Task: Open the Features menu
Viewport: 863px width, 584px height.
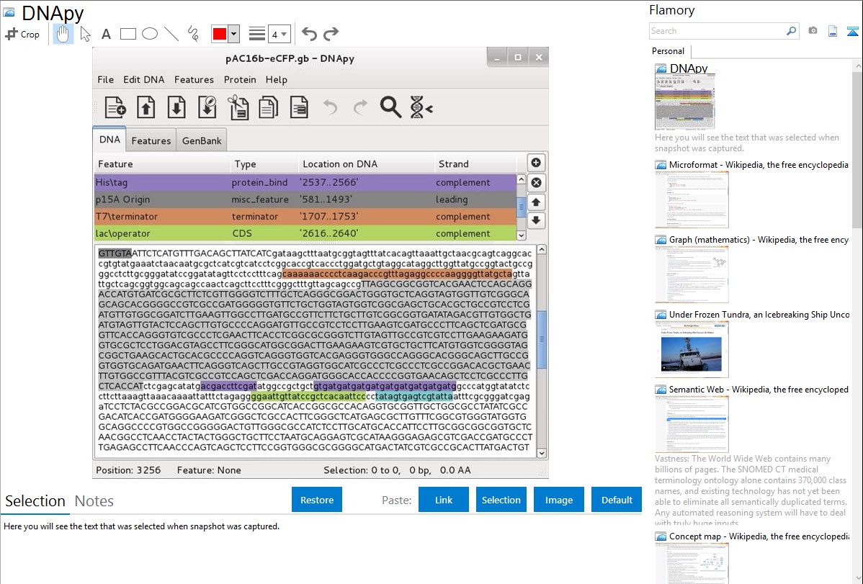Action: click(194, 80)
